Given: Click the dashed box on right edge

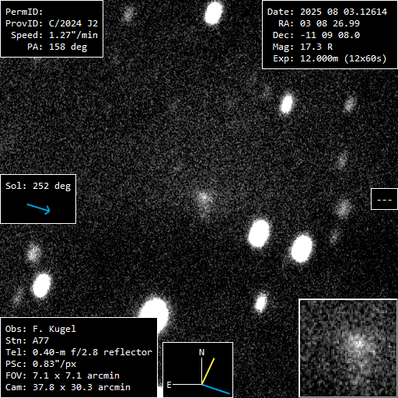Looking at the screenshot, I should 384,199.
